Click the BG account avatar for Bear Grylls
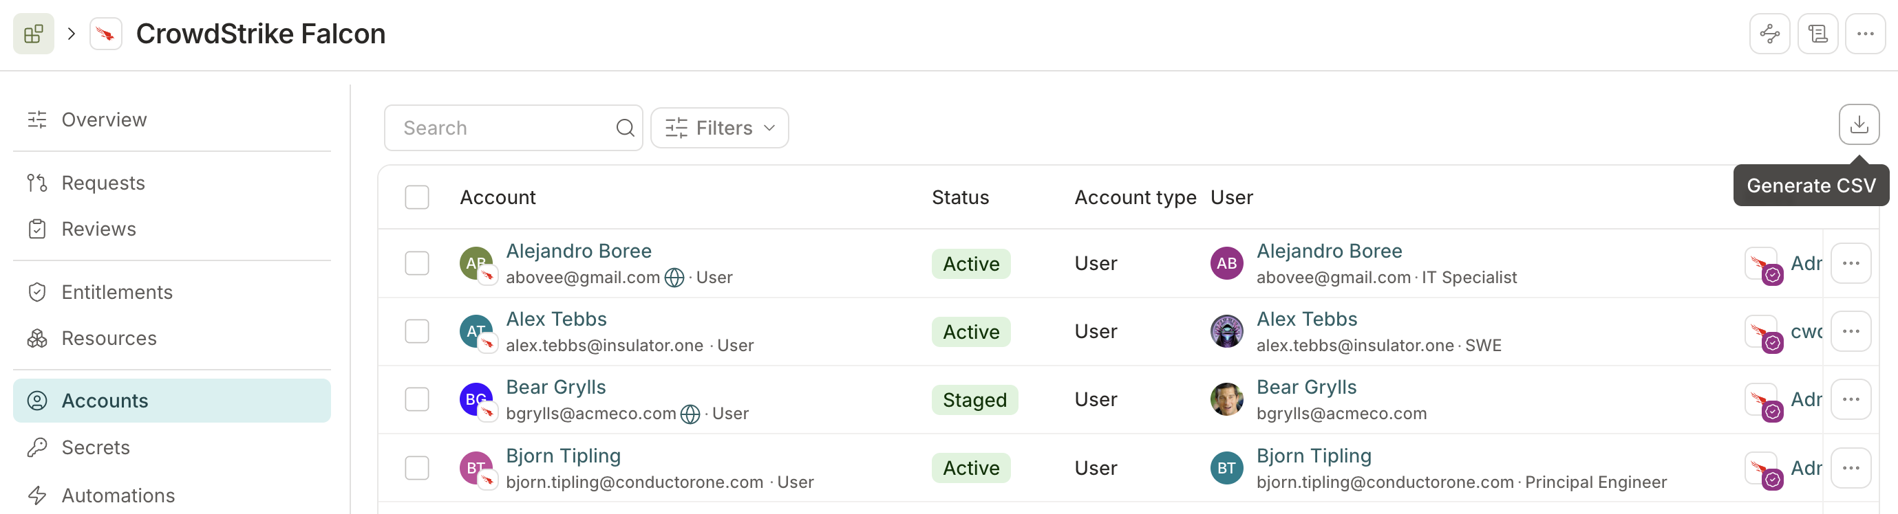1898x514 pixels. (477, 399)
